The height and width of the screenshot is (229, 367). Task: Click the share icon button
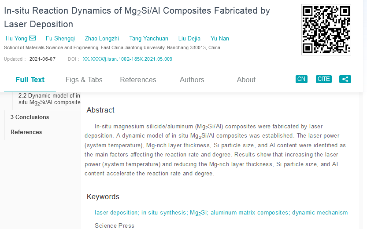click(345, 79)
